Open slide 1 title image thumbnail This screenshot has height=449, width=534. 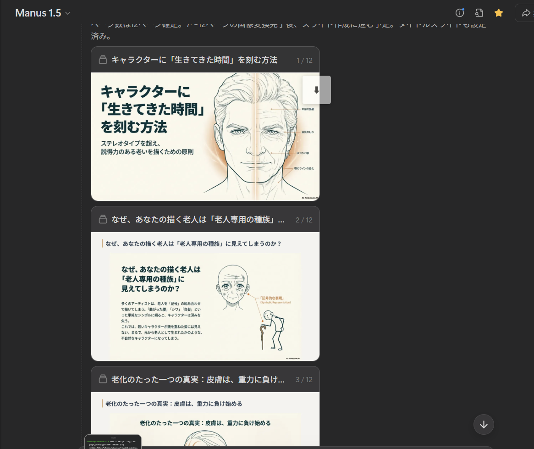click(205, 136)
